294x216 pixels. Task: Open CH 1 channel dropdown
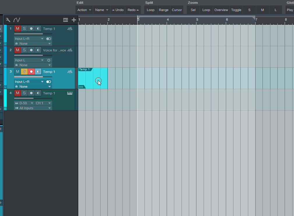(43, 103)
